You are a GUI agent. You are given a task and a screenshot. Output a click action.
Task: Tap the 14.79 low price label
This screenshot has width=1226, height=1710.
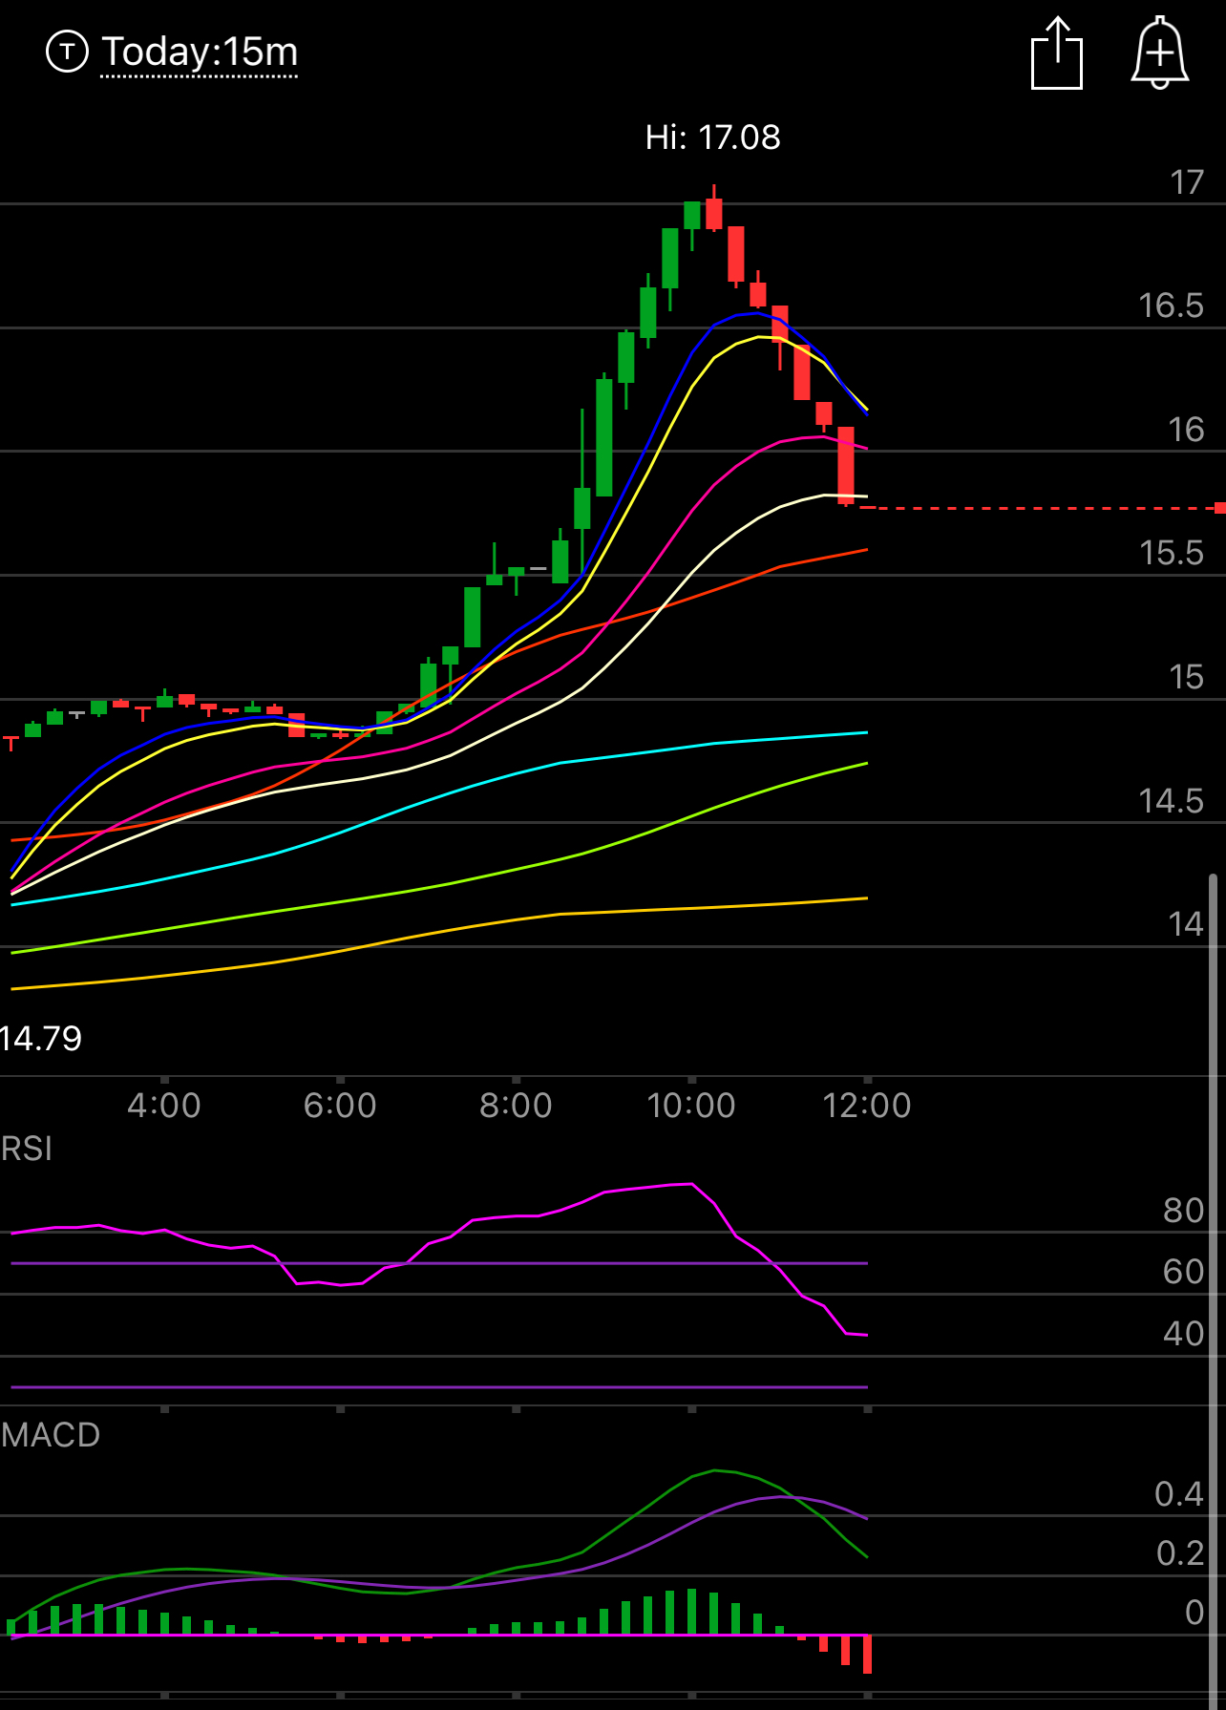pyautogui.click(x=41, y=1038)
